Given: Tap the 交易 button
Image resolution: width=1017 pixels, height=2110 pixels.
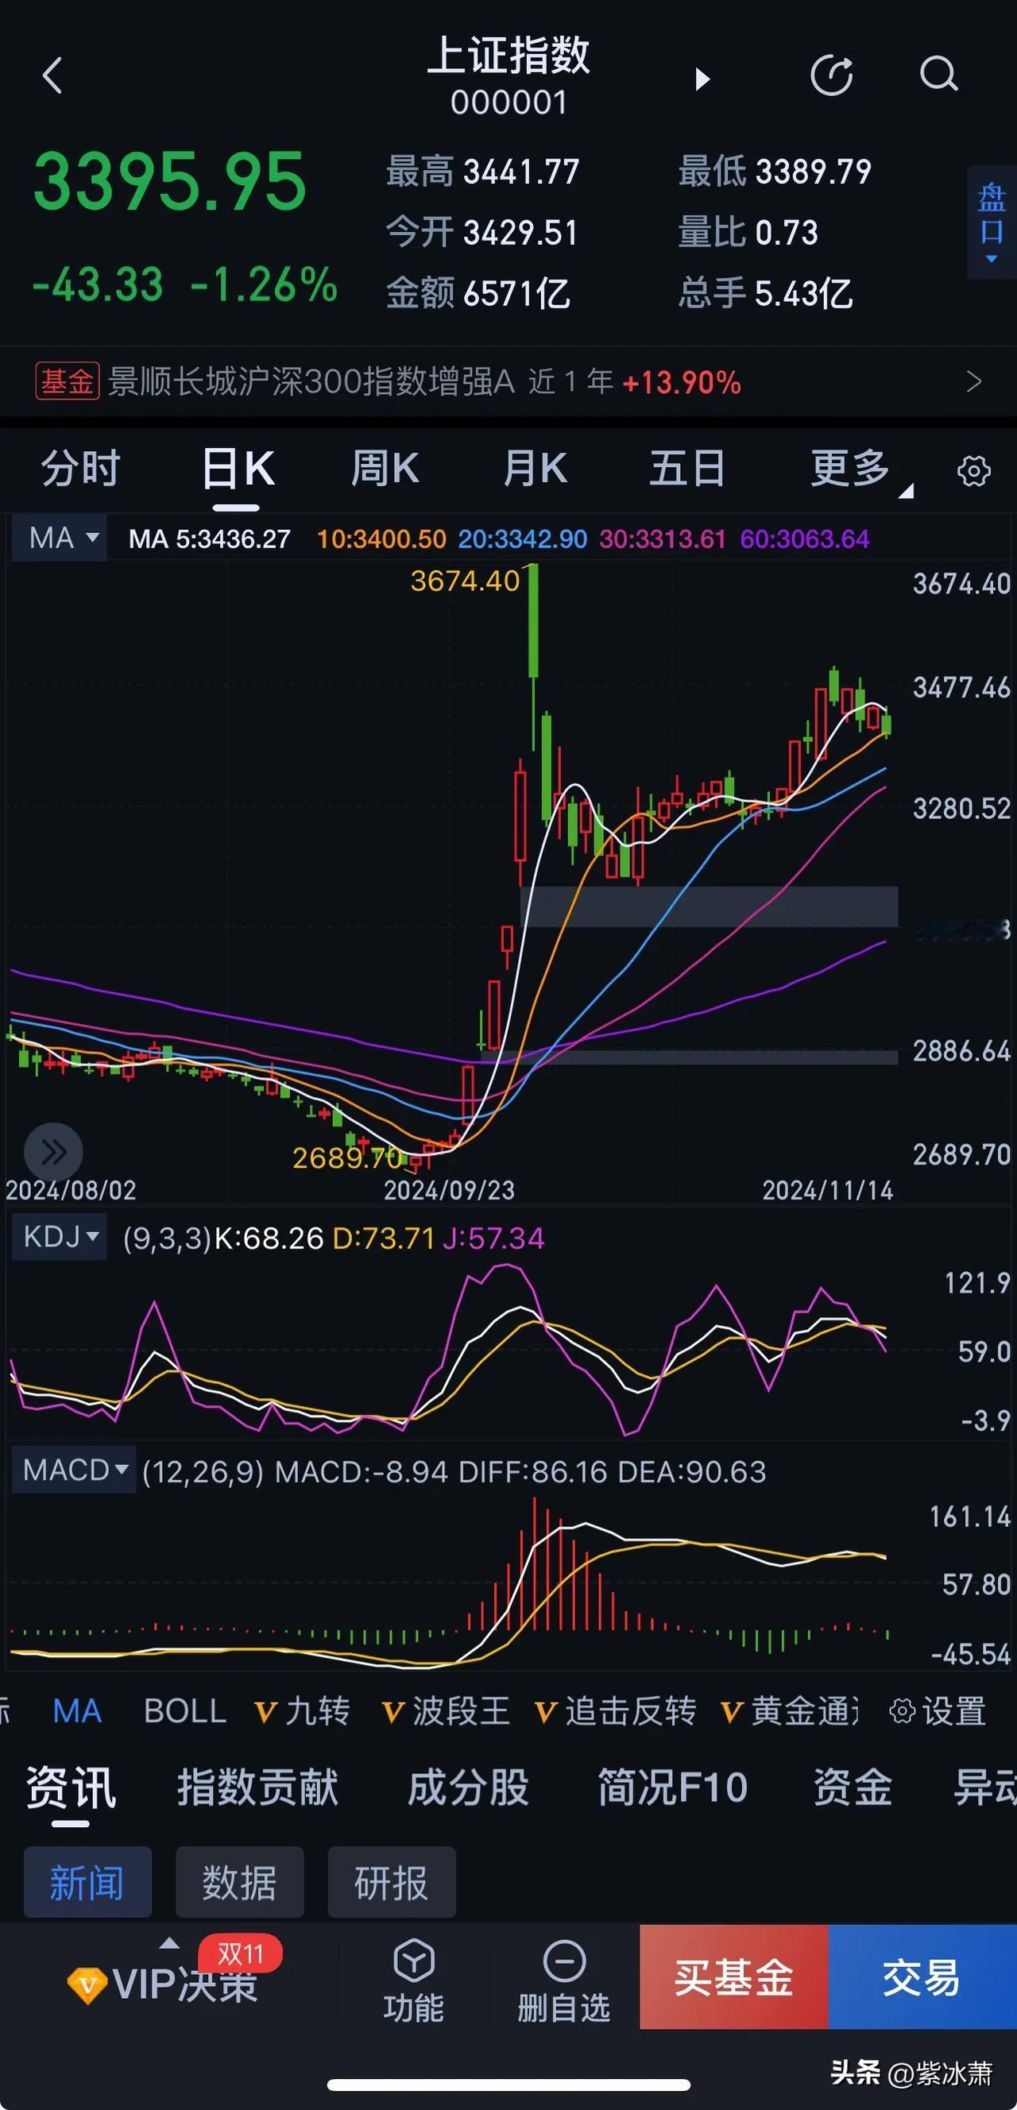Looking at the screenshot, I should pos(922,1977).
